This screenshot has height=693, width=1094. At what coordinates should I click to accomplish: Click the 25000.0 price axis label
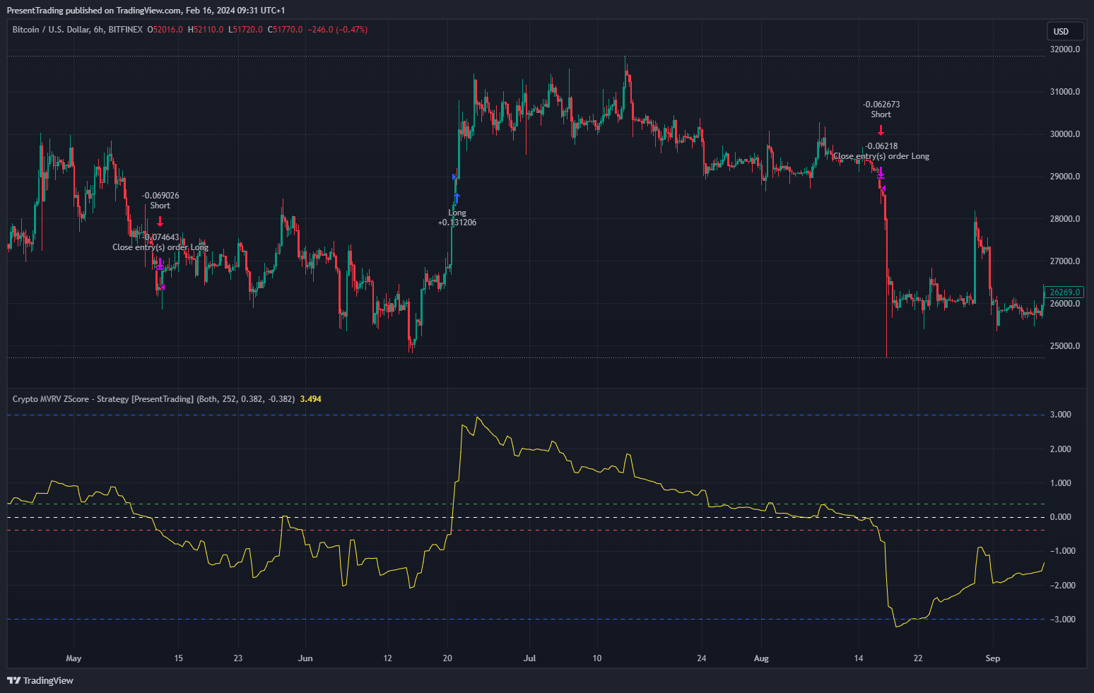pos(1065,346)
